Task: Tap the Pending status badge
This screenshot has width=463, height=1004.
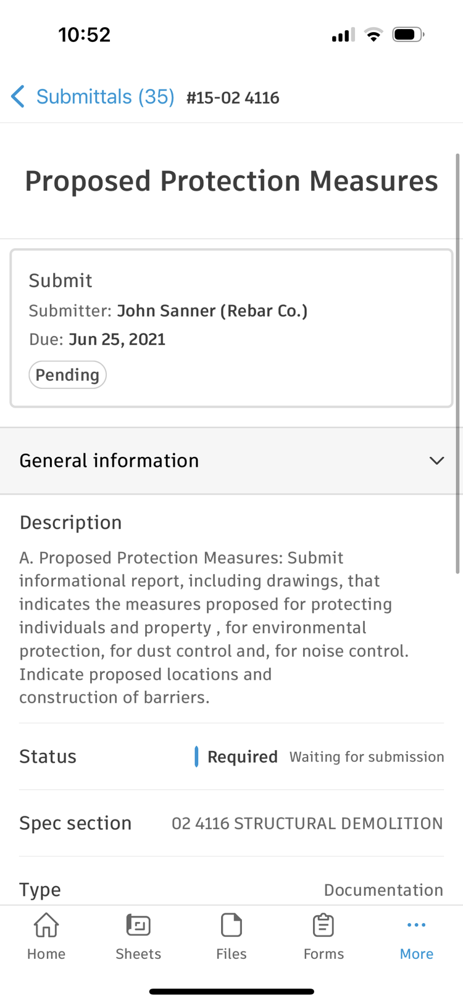Action: point(67,375)
